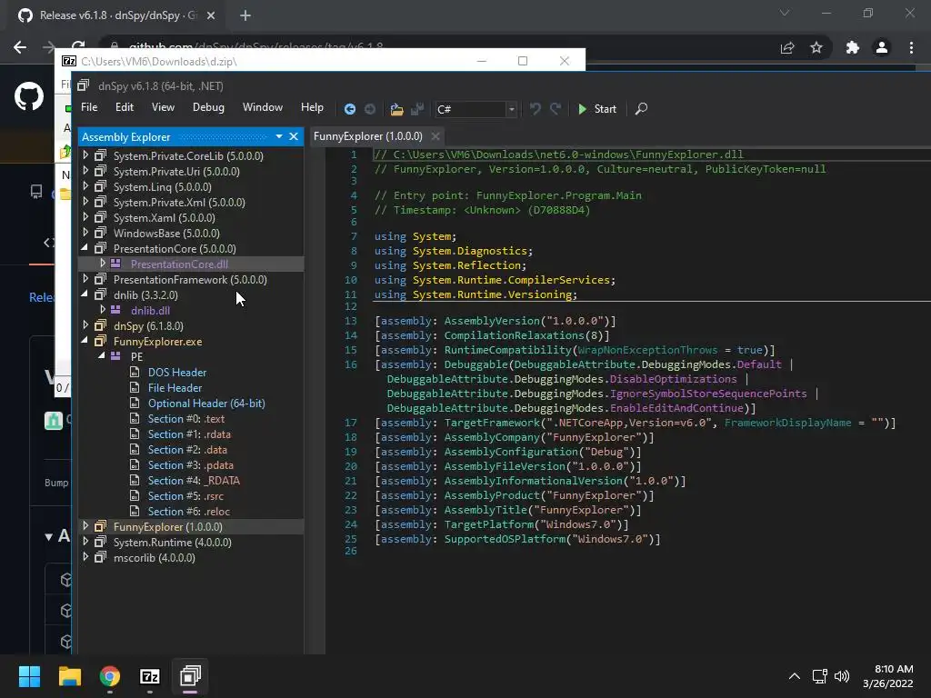Expand System.Private.CoreLib (5.0.0.0) node
The image size is (931, 698).
tap(85, 155)
